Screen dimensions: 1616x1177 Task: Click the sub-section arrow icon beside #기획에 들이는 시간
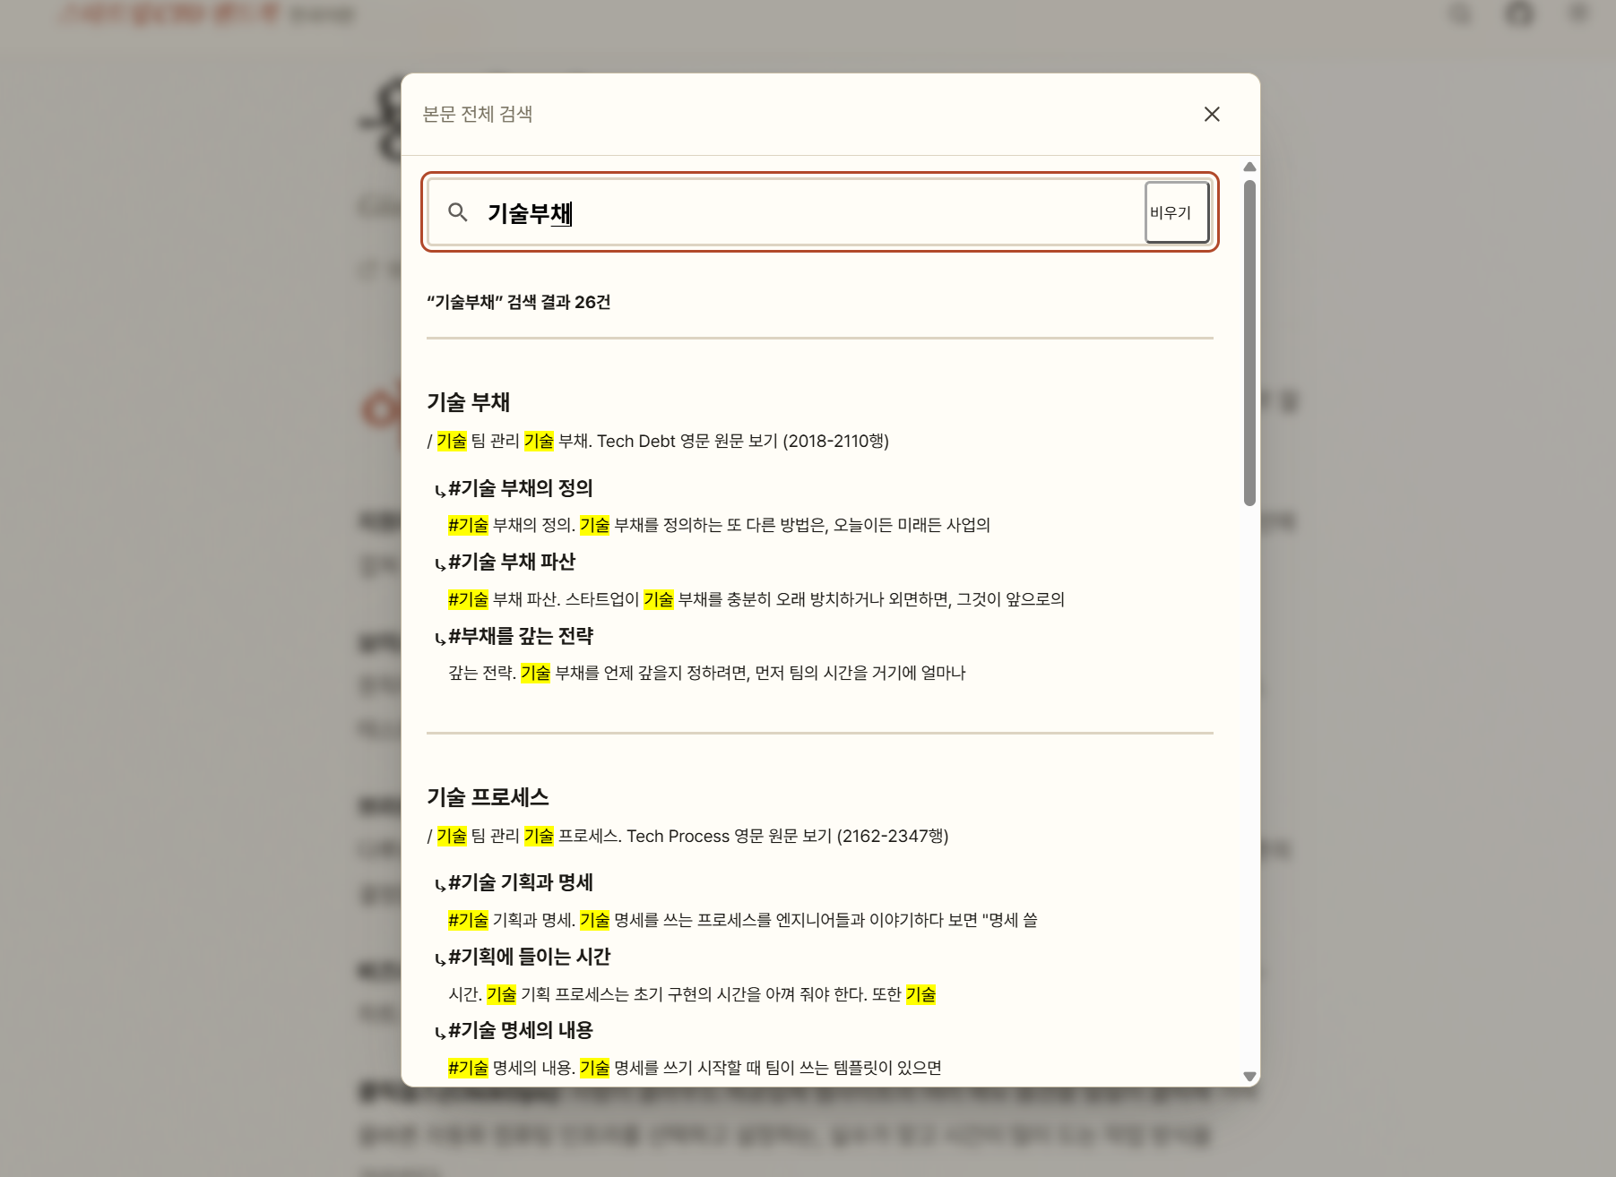(440, 958)
